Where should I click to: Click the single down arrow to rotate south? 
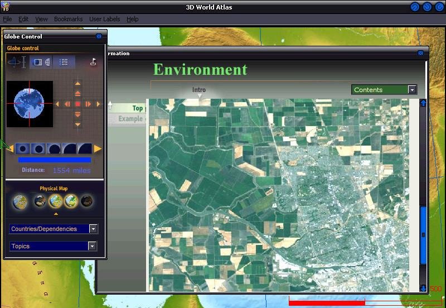coord(77,124)
